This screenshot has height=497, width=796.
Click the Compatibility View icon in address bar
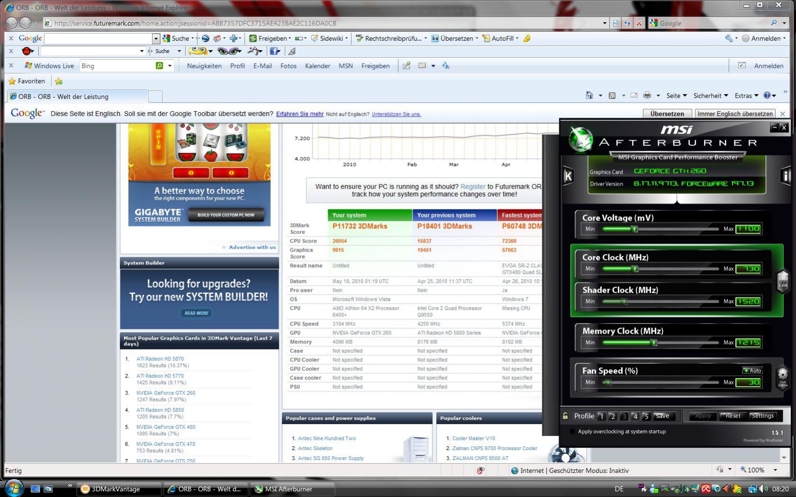[x=615, y=23]
